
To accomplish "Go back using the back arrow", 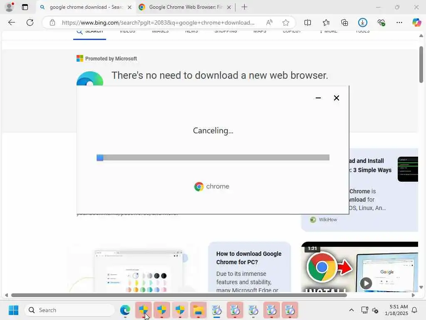I will coord(11,22).
